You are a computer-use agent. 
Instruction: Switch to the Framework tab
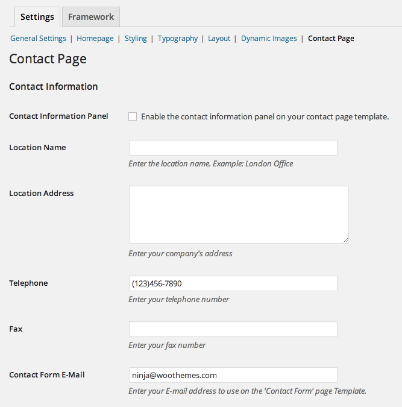pyautogui.click(x=91, y=17)
